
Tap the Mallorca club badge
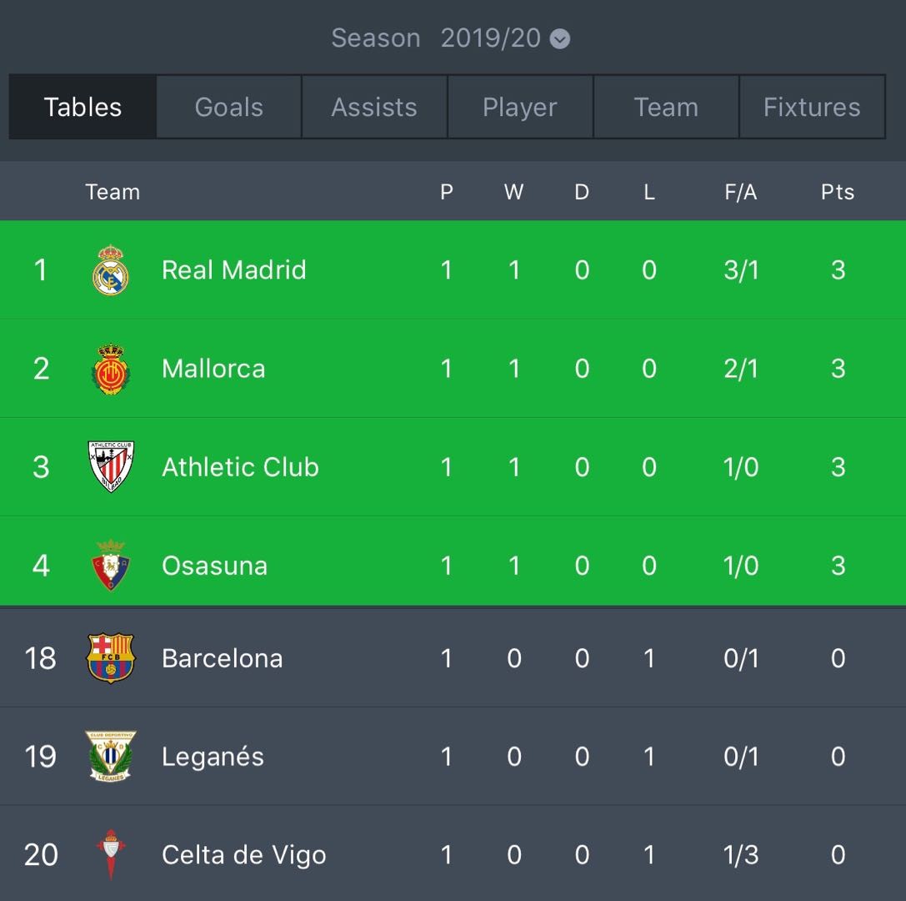pos(110,369)
